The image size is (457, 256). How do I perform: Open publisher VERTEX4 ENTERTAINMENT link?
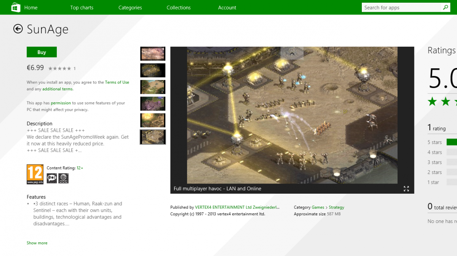pyautogui.click(x=237, y=207)
